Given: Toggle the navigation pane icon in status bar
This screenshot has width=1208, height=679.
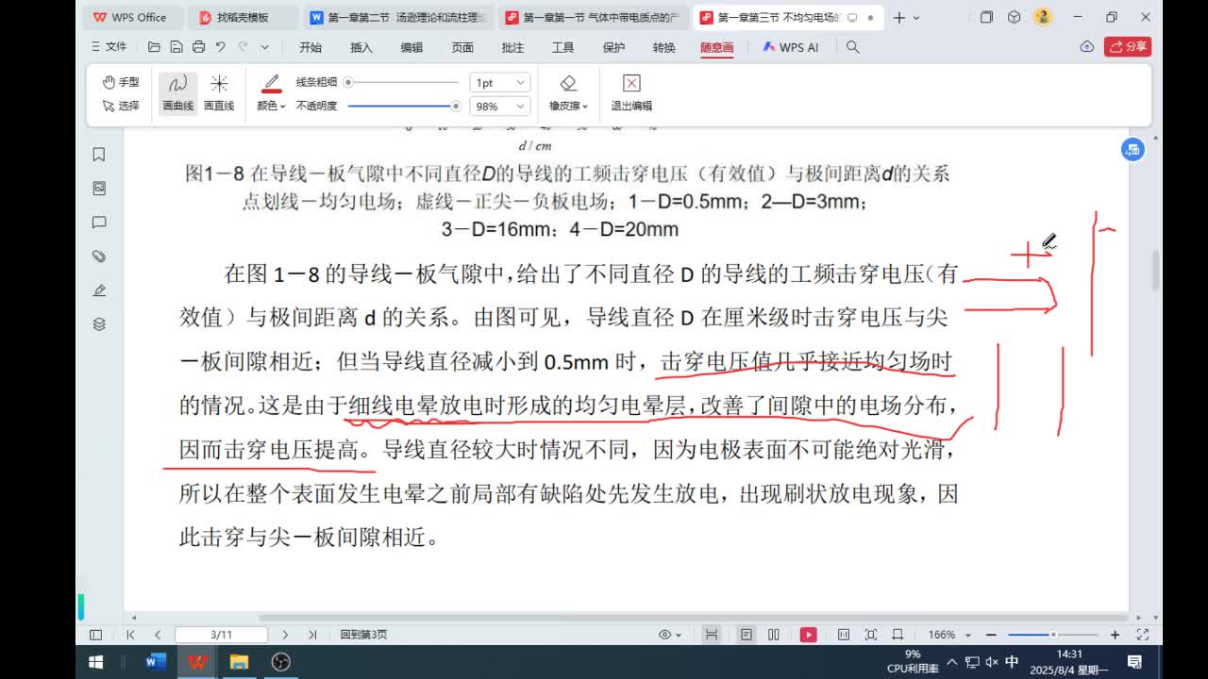Looking at the screenshot, I should tap(95, 635).
